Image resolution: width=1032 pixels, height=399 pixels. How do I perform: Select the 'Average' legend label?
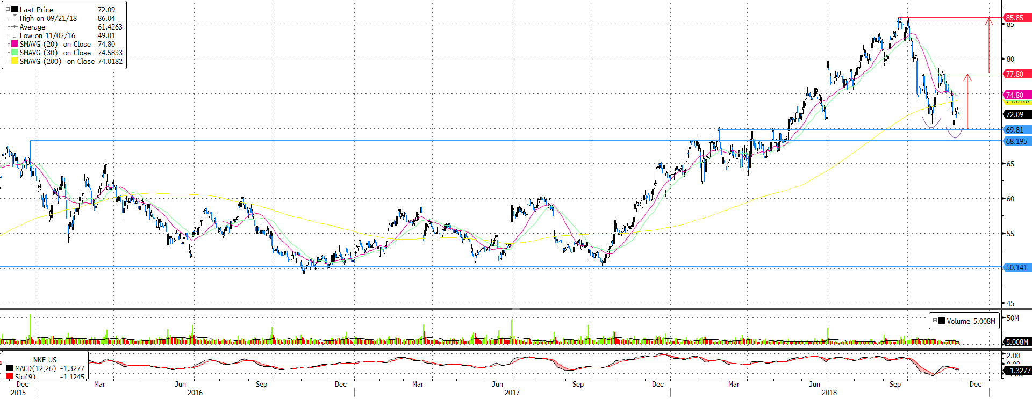32,27
